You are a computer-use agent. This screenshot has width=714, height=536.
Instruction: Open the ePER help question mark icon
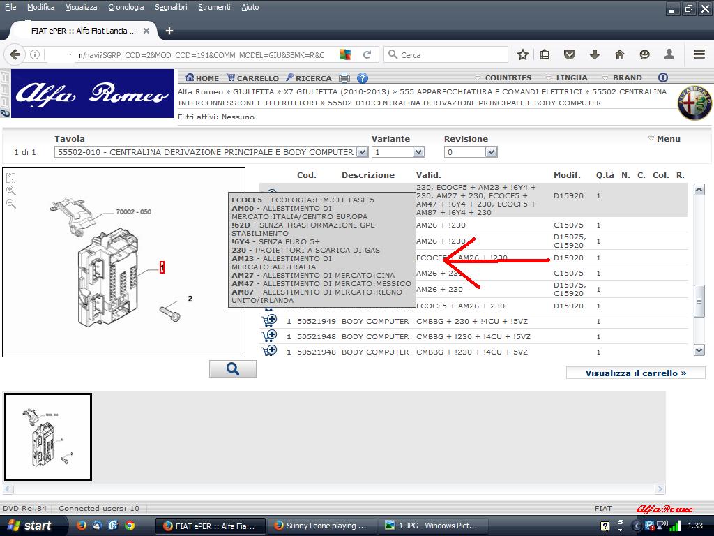point(362,78)
